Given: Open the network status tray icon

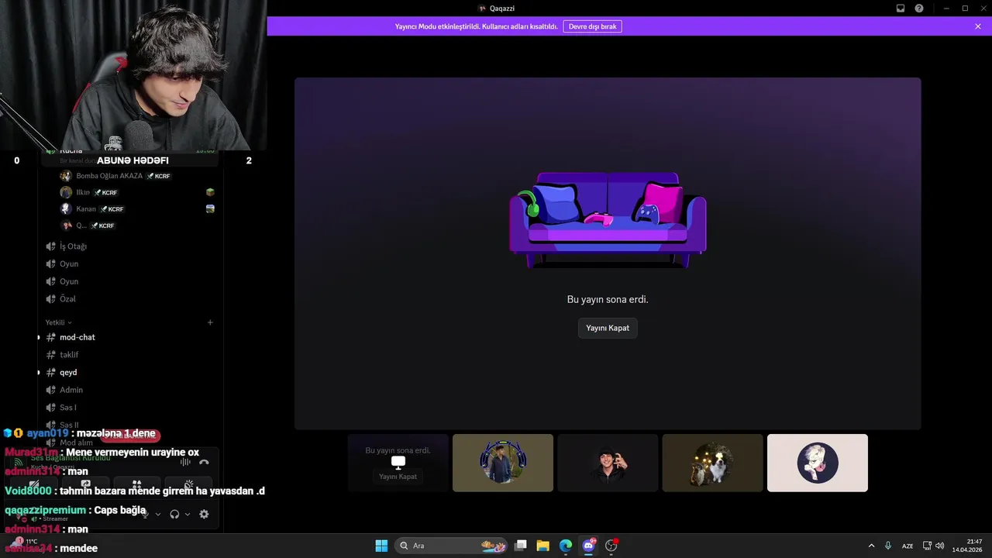Looking at the screenshot, I should coord(928,546).
